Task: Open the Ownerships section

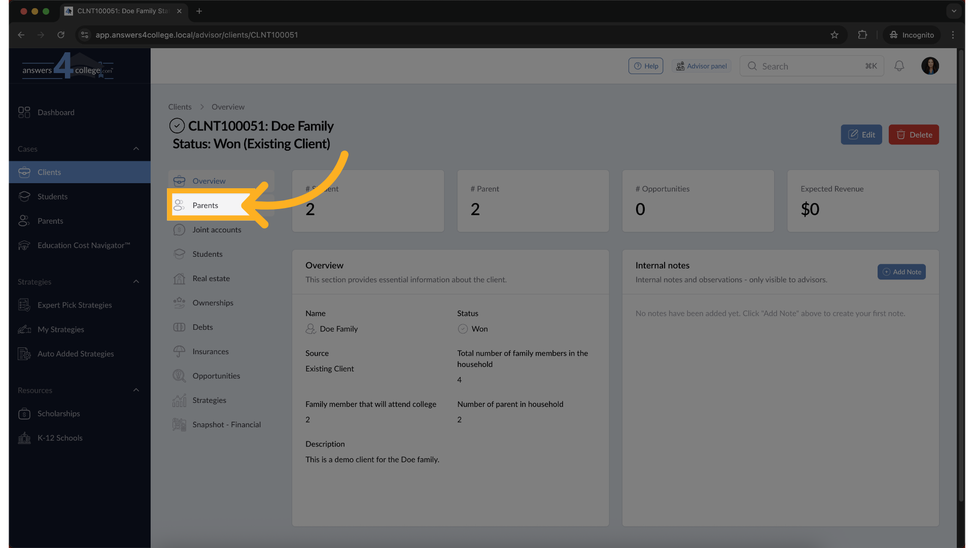Action: [213, 302]
